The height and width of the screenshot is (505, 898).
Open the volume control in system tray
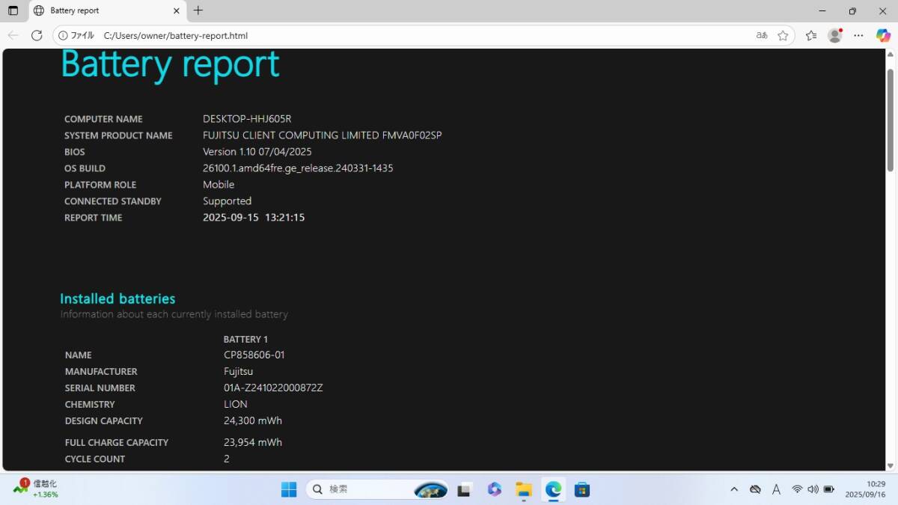point(813,489)
